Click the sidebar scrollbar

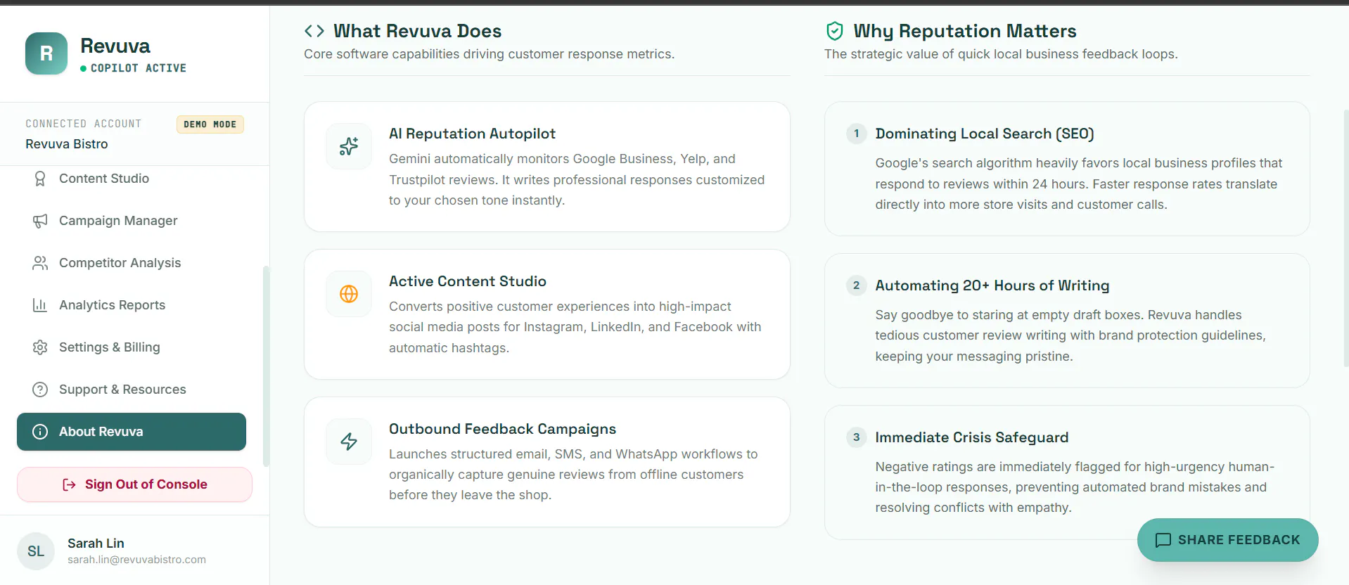click(x=266, y=366)
